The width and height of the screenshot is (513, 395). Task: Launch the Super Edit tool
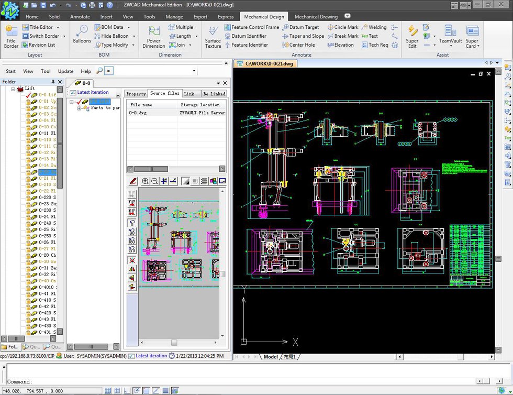(412, 35)
